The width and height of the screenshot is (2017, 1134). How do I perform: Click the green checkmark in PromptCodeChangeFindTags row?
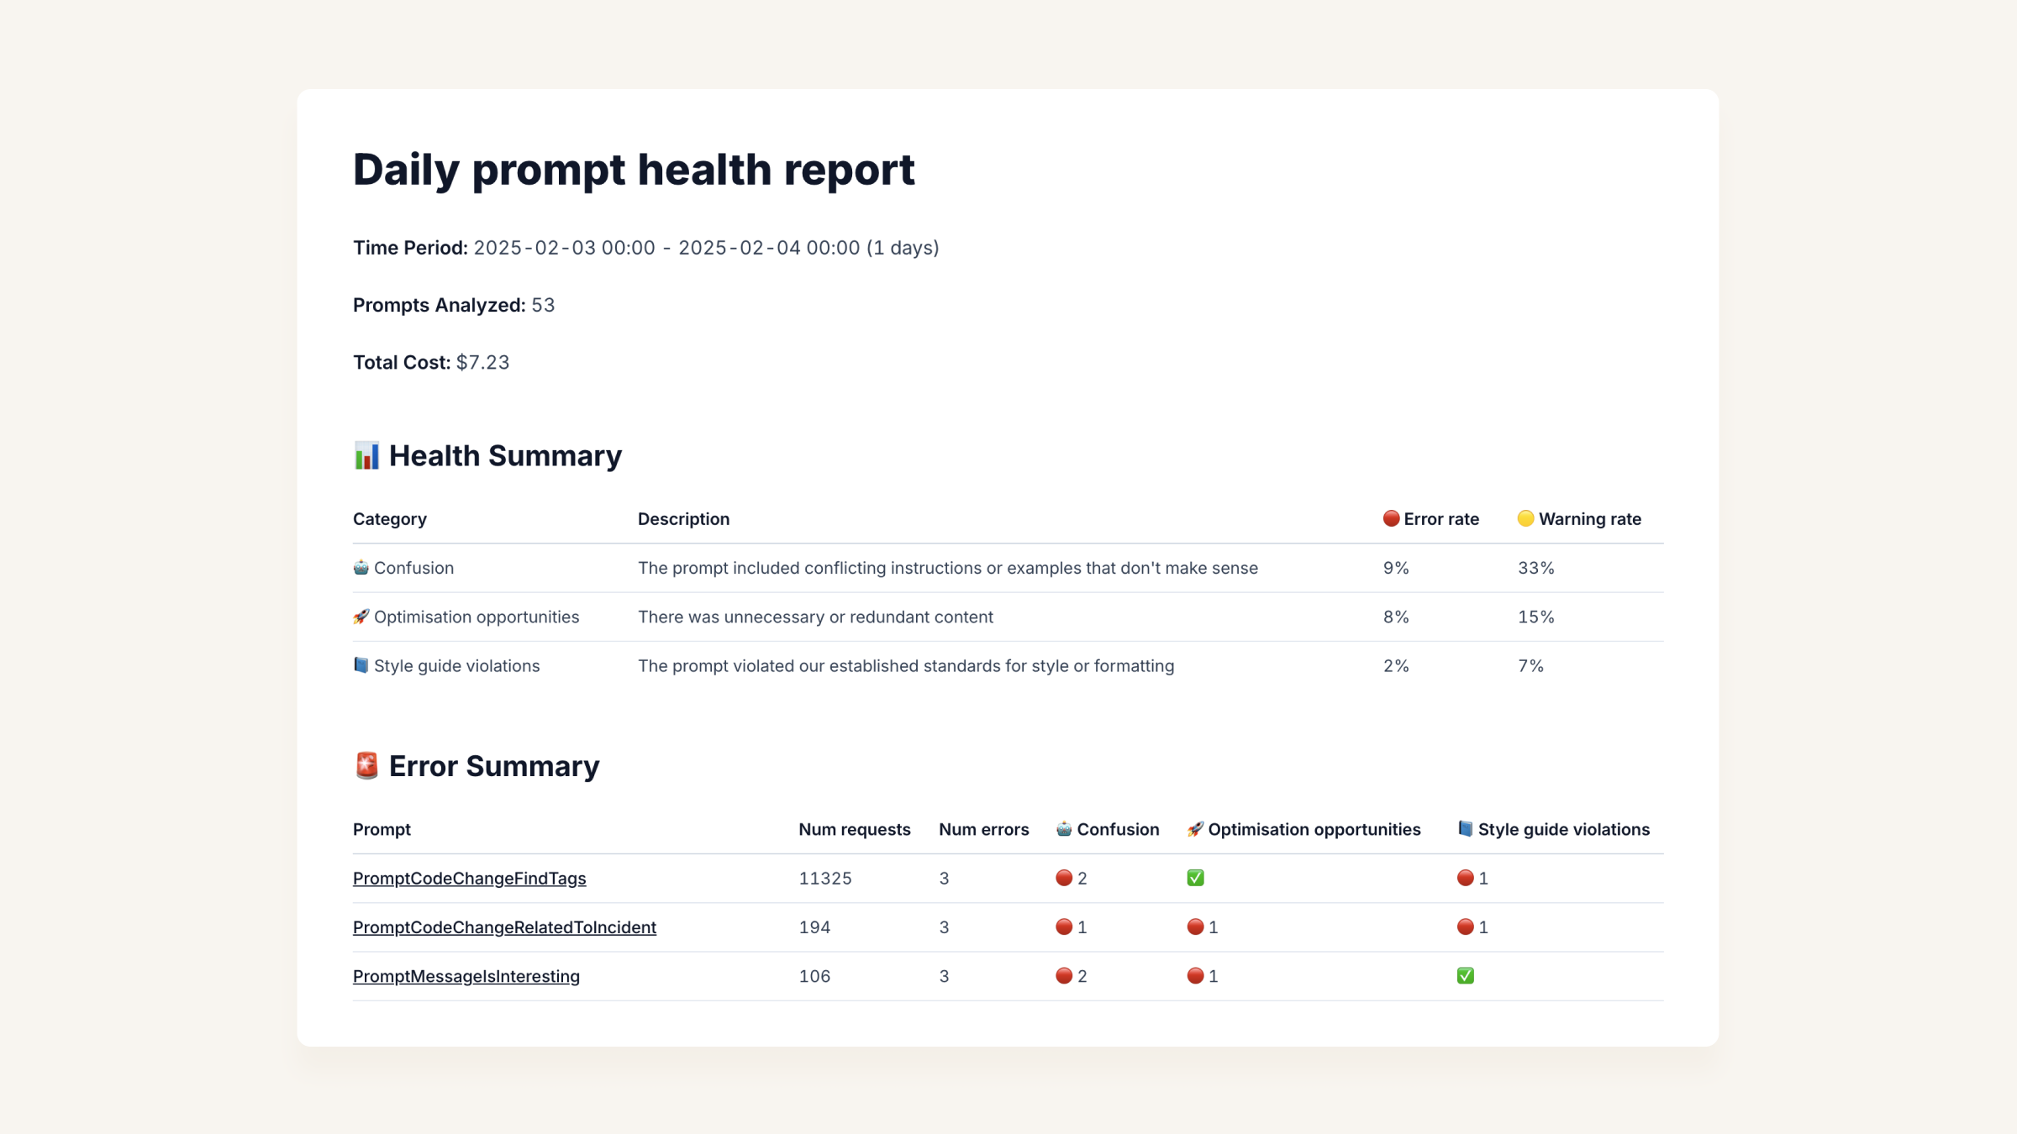(1195, 878)
